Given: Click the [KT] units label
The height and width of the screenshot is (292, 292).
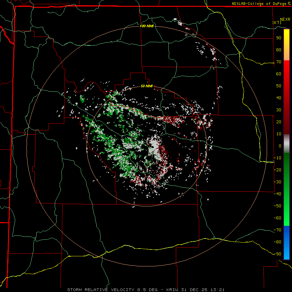Looking at the screenshot, I should tap(277, 22).
